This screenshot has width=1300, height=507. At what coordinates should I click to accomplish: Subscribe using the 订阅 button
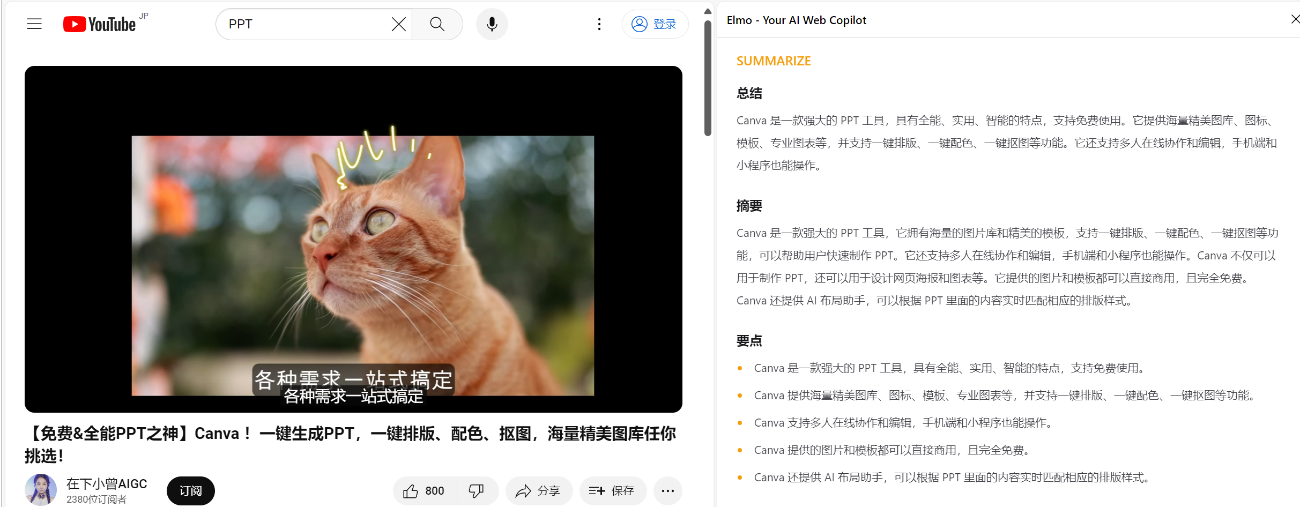pyautogui.click(x=190, y=491)
